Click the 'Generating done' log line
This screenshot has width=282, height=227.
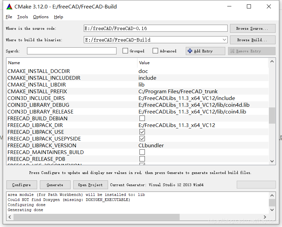25,210
